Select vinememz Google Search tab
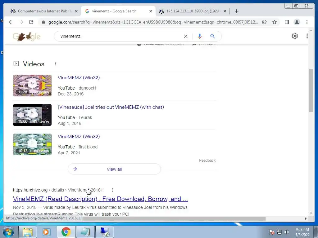Screen dimensions: 318x238 [118, 11]
